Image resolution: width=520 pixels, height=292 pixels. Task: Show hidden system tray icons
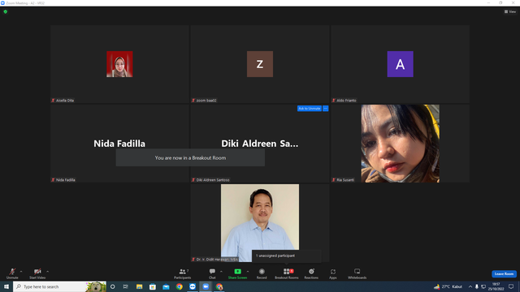tap(470, 286)
